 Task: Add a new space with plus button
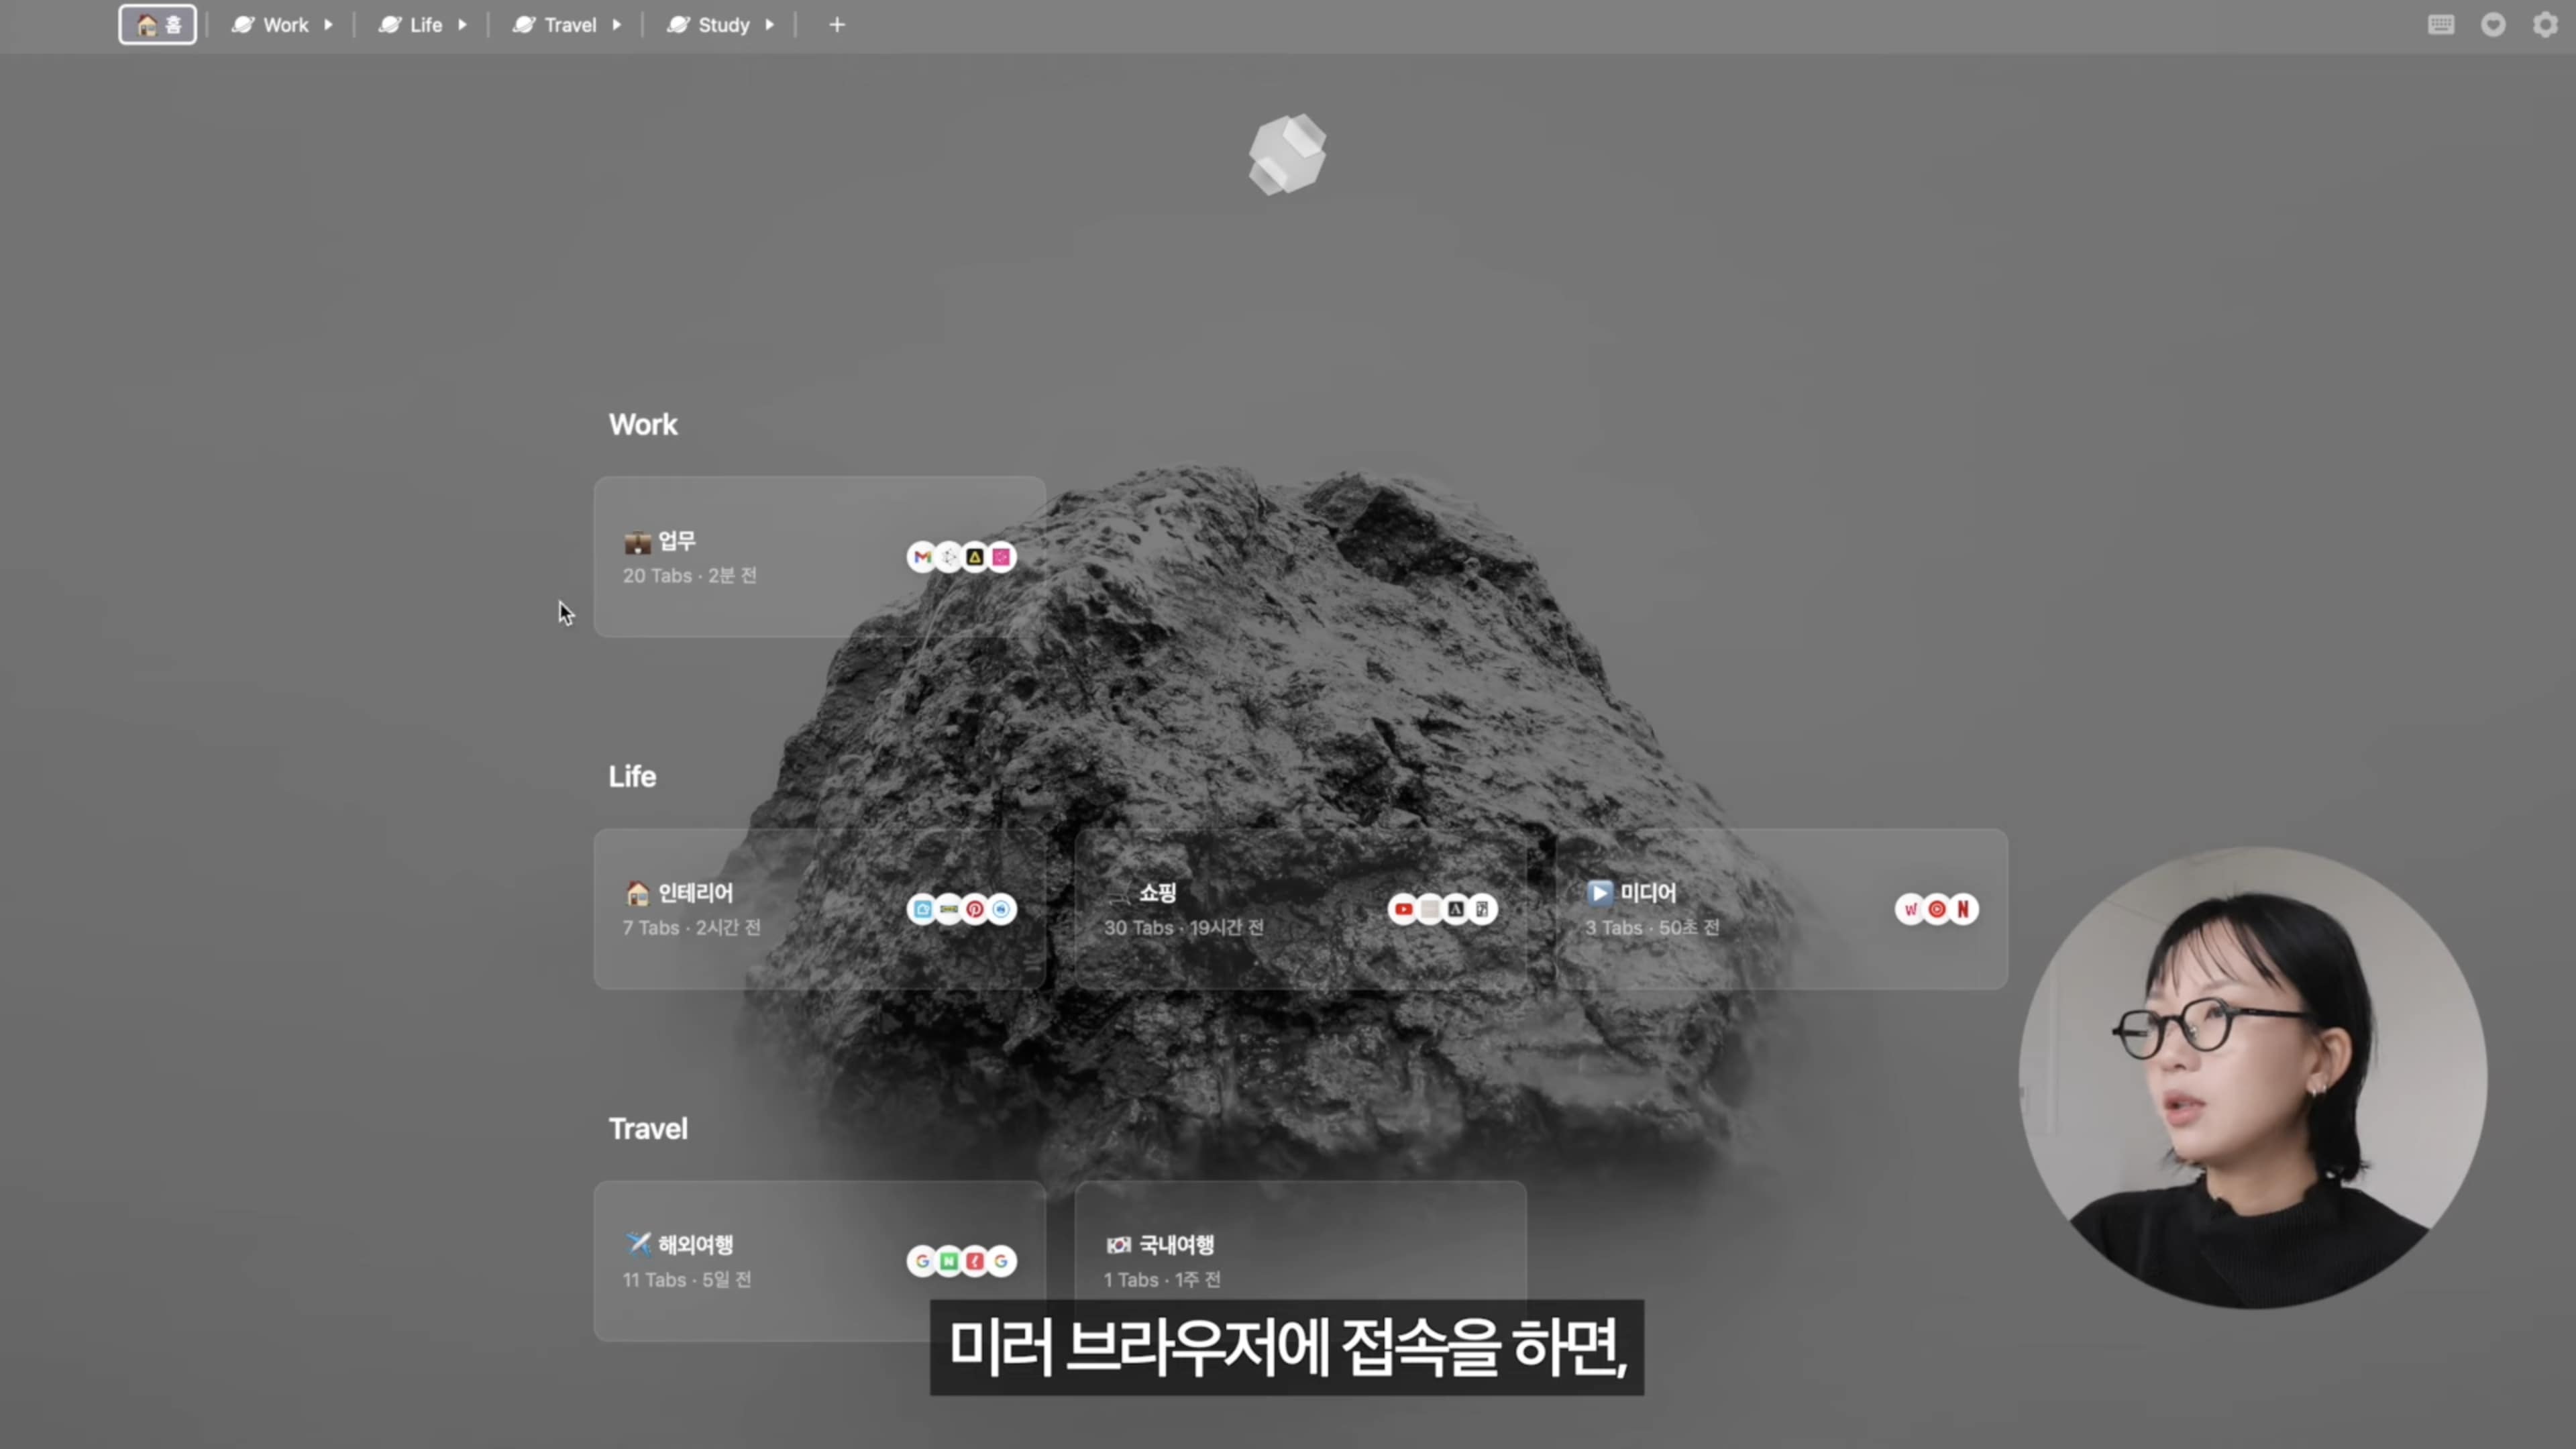coord(837,25)
